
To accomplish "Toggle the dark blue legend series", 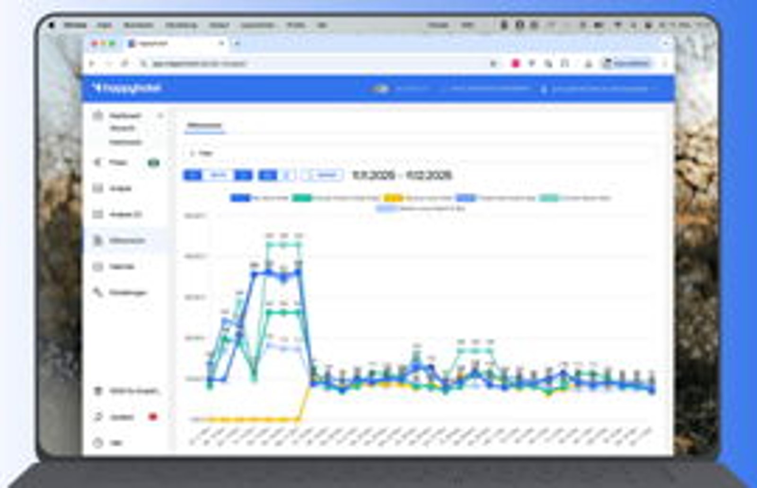I will tap(260, 198).
